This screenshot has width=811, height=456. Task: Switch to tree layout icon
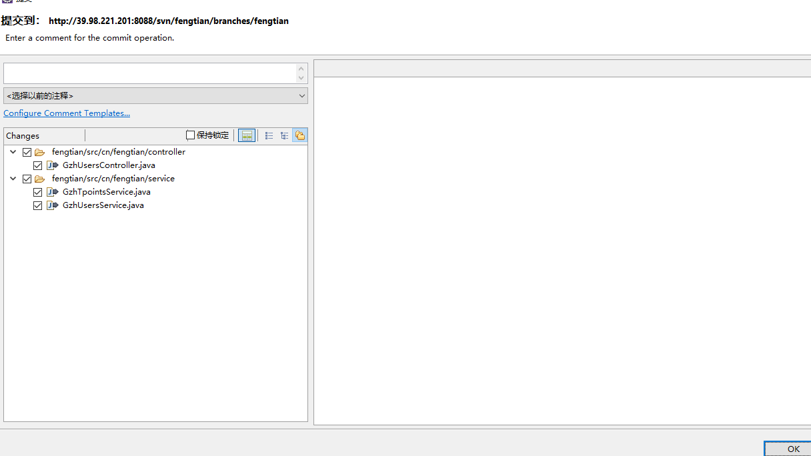click(284, 135)
